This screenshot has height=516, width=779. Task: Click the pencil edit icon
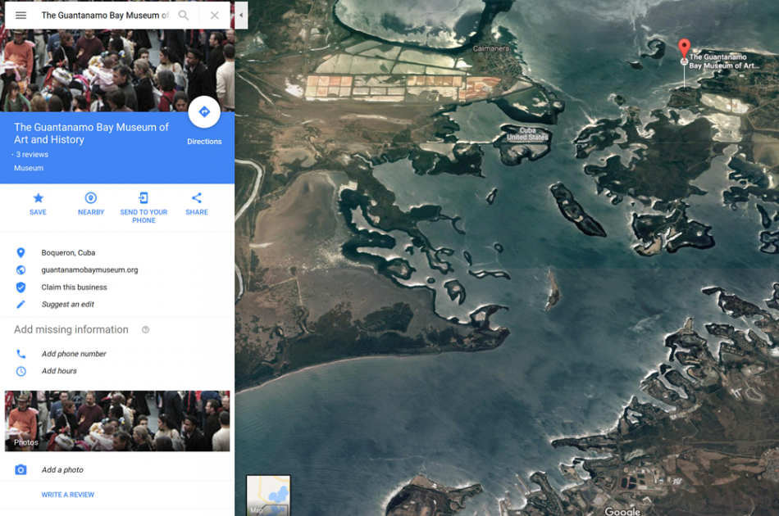click(20, 304)
